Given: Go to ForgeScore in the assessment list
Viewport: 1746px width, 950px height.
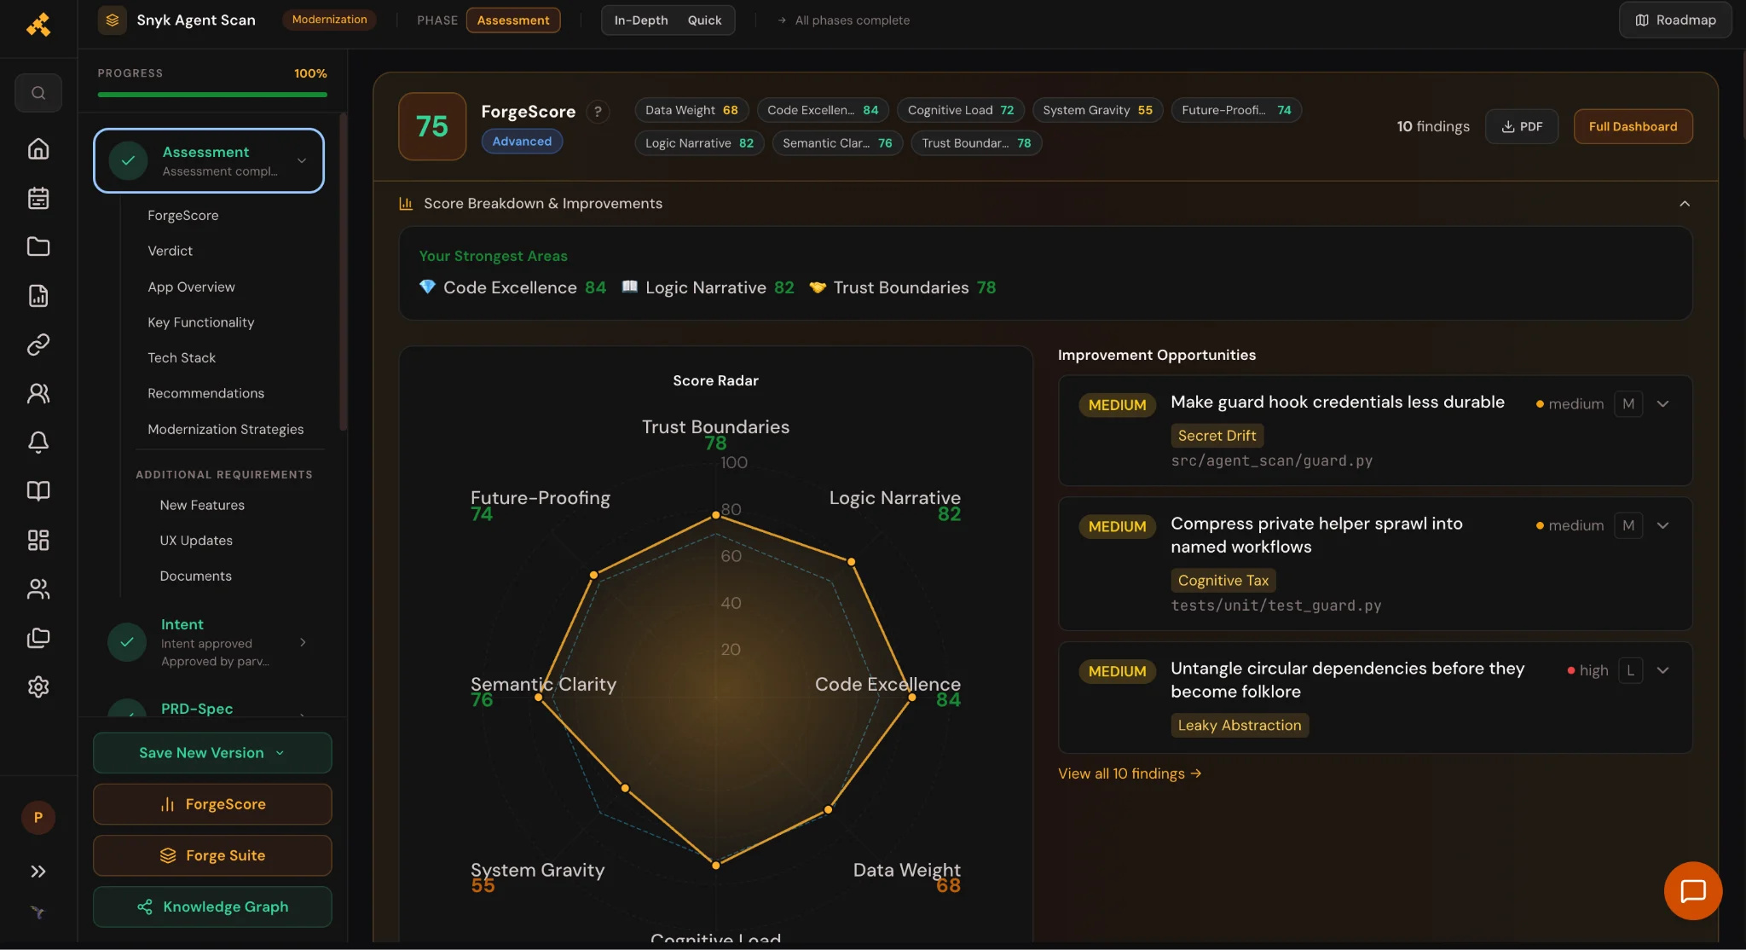Looking at the screenshot, I should (x=183, y=216).
